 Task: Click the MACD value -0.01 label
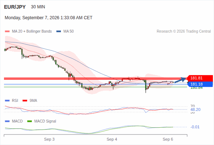[195, 127]
